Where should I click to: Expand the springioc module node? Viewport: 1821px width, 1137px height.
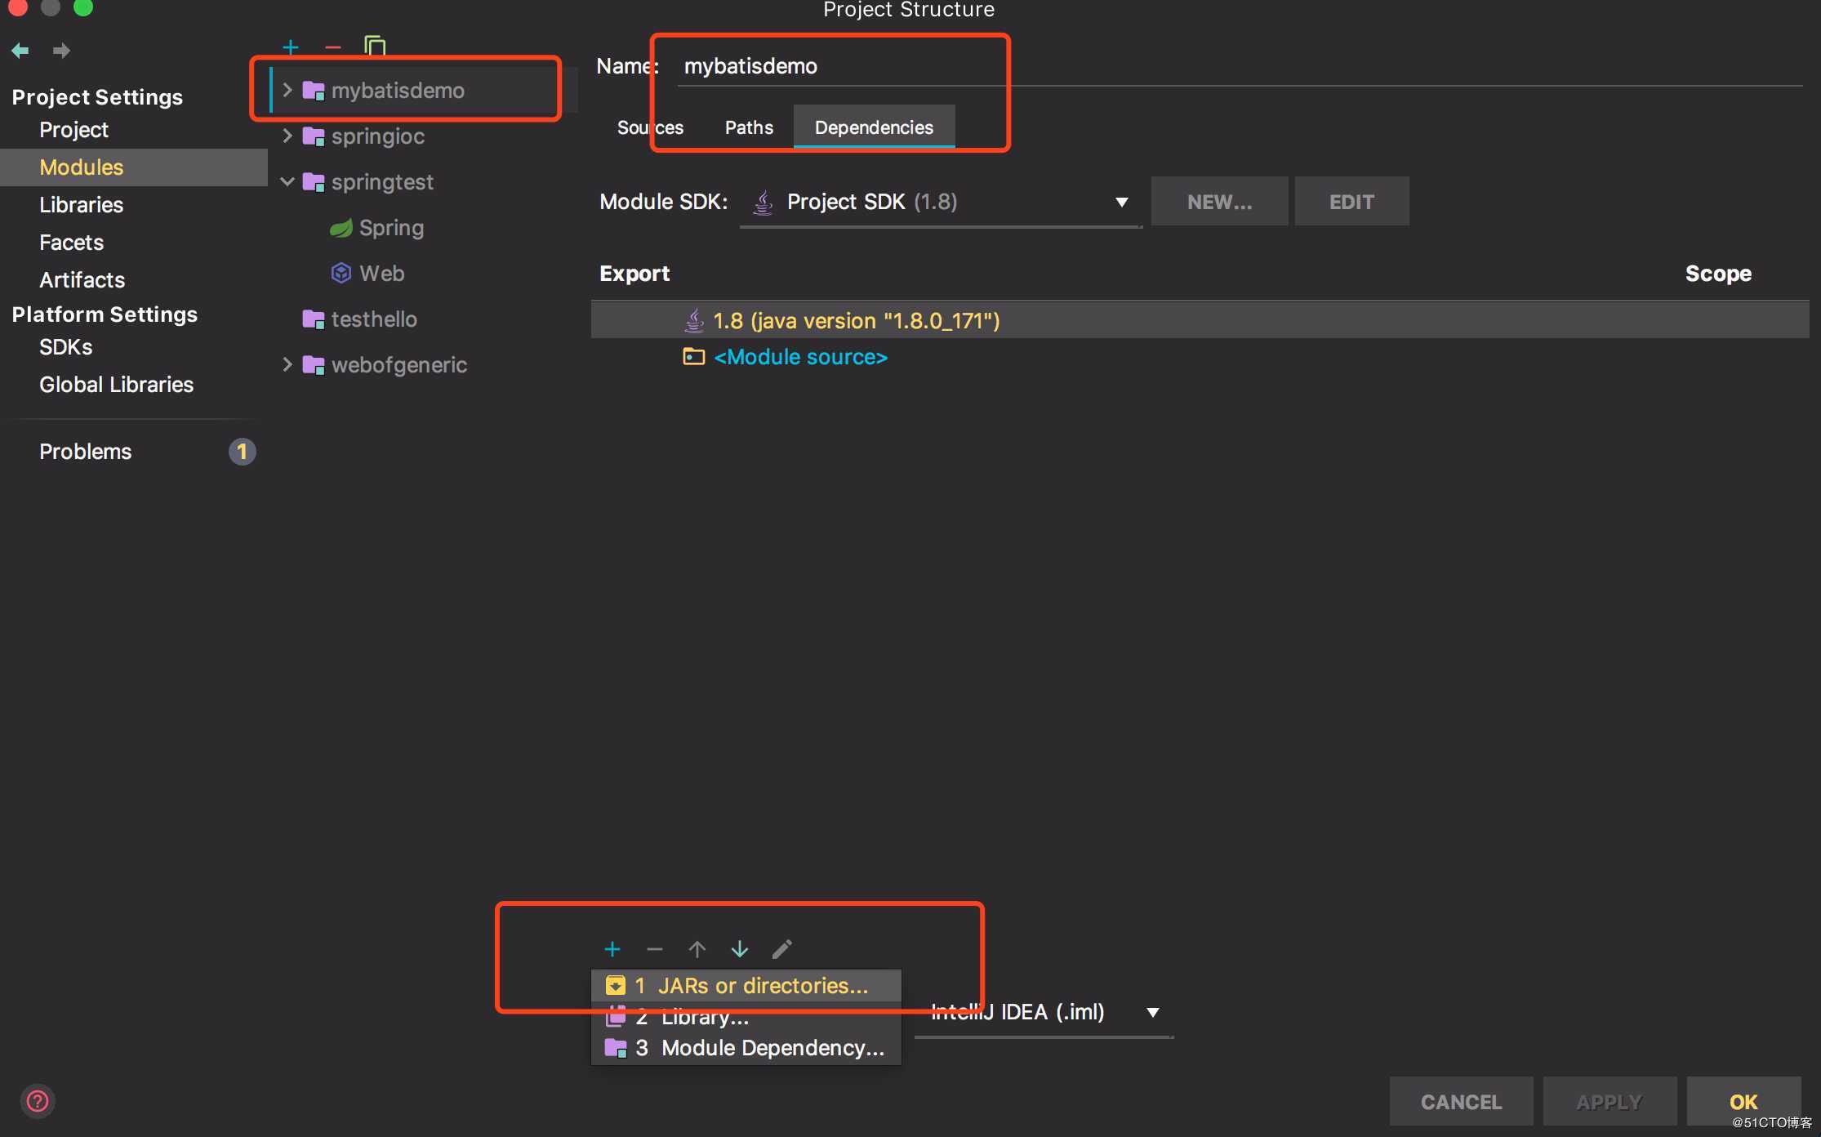(x=287, y=136)
